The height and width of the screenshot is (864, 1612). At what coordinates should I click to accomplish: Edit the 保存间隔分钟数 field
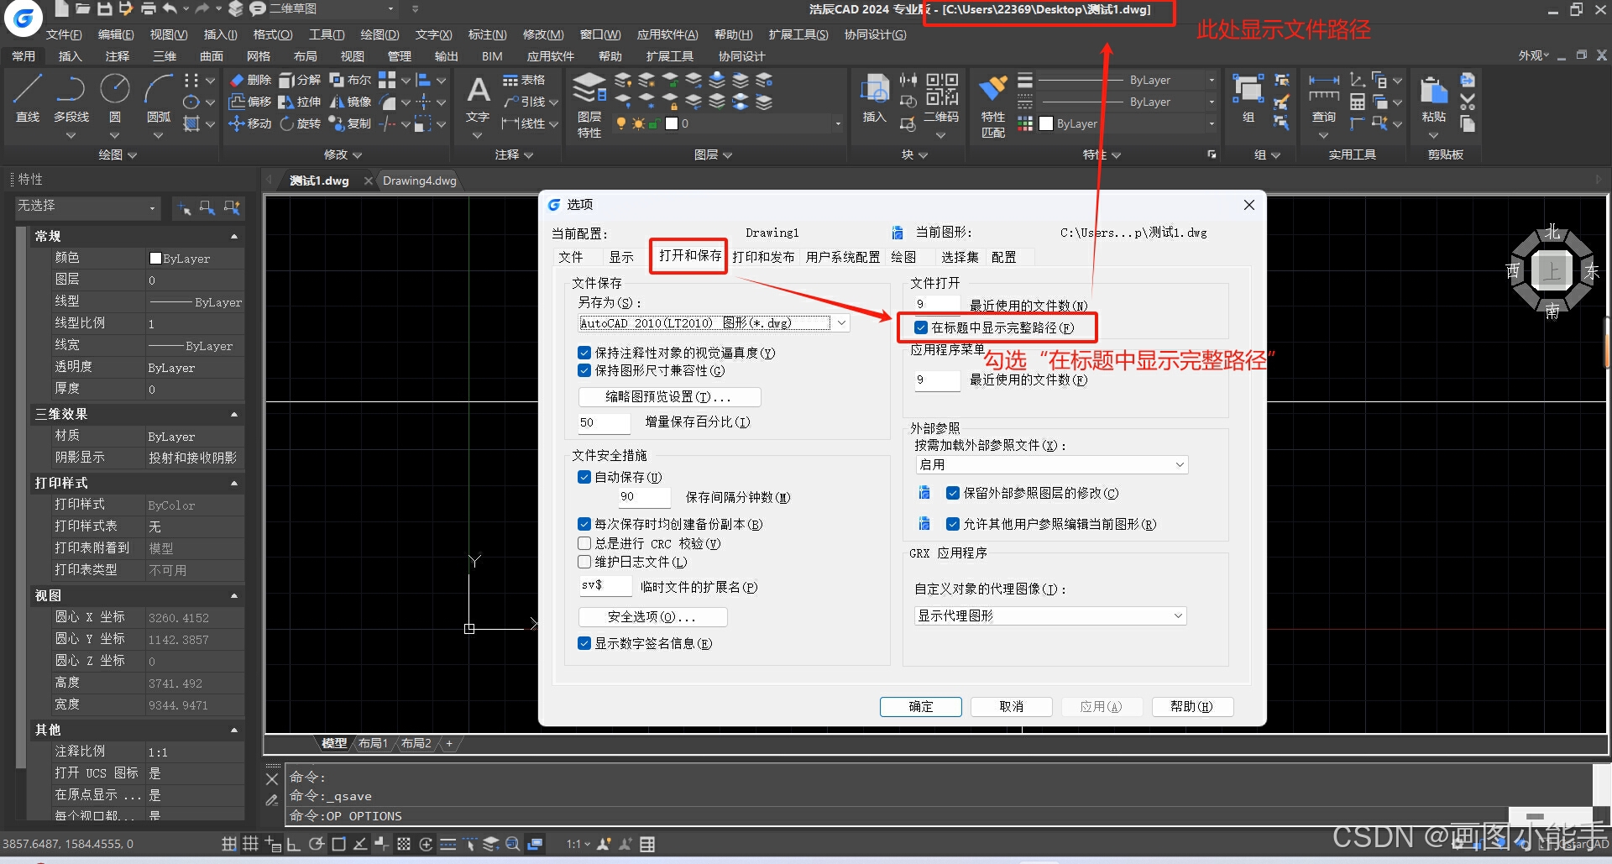[644, 497]
